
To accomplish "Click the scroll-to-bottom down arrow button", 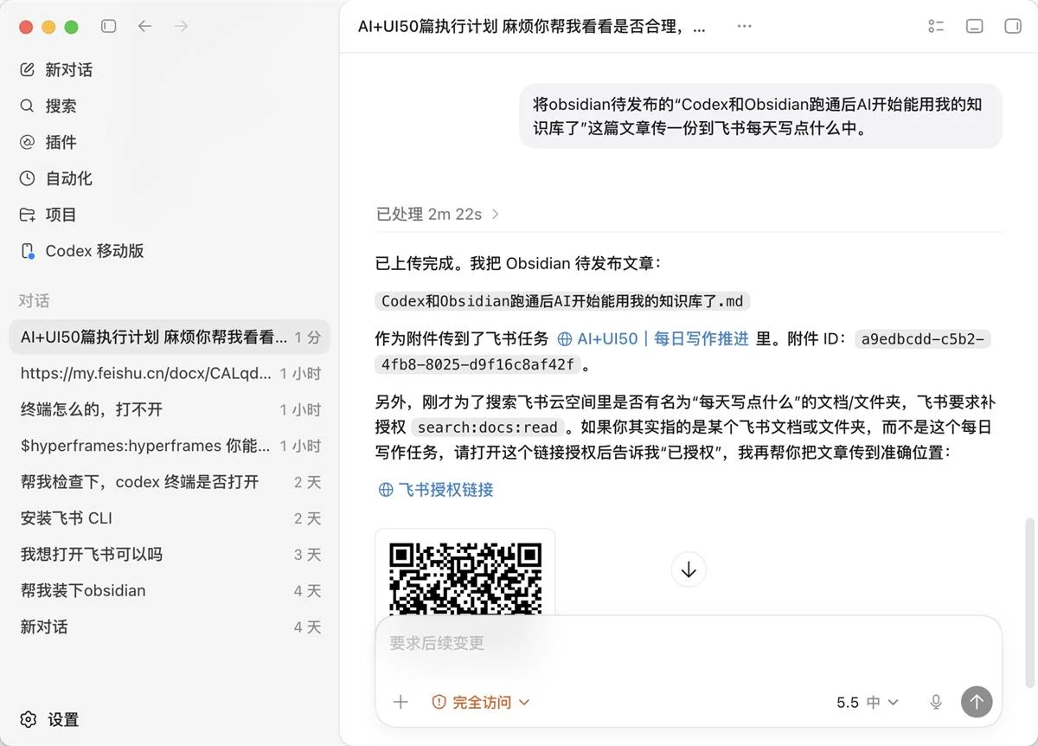I will point(689,569).
